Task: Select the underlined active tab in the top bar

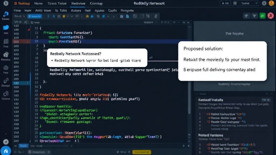Action: pyautogui.click(x=78, y=3)
